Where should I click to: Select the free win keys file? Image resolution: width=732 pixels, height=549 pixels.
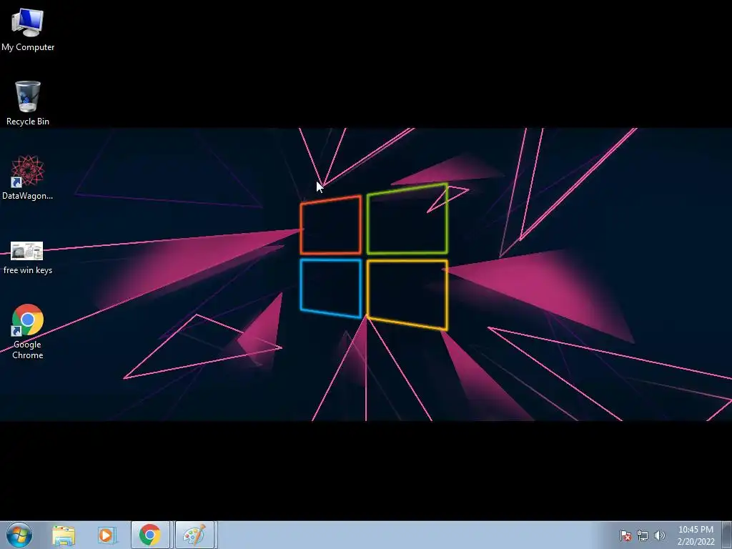click(x=27, y=251)
